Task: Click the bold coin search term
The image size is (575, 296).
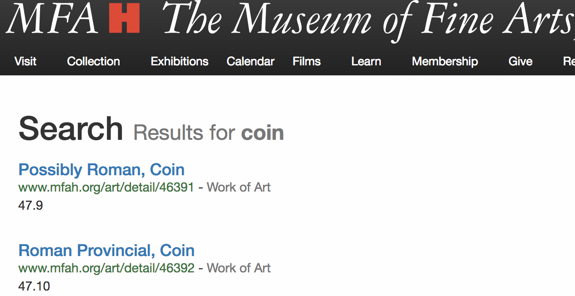Action: 262,133
